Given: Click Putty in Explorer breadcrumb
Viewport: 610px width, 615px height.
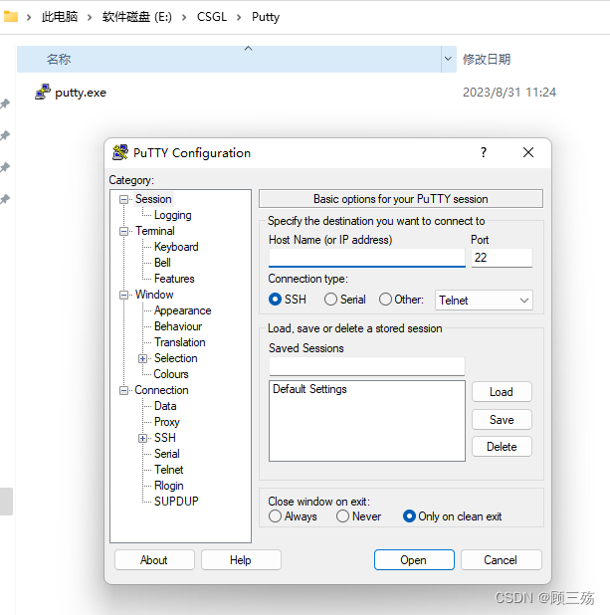Looking at the screenshot, I should (x=266, y=17).
